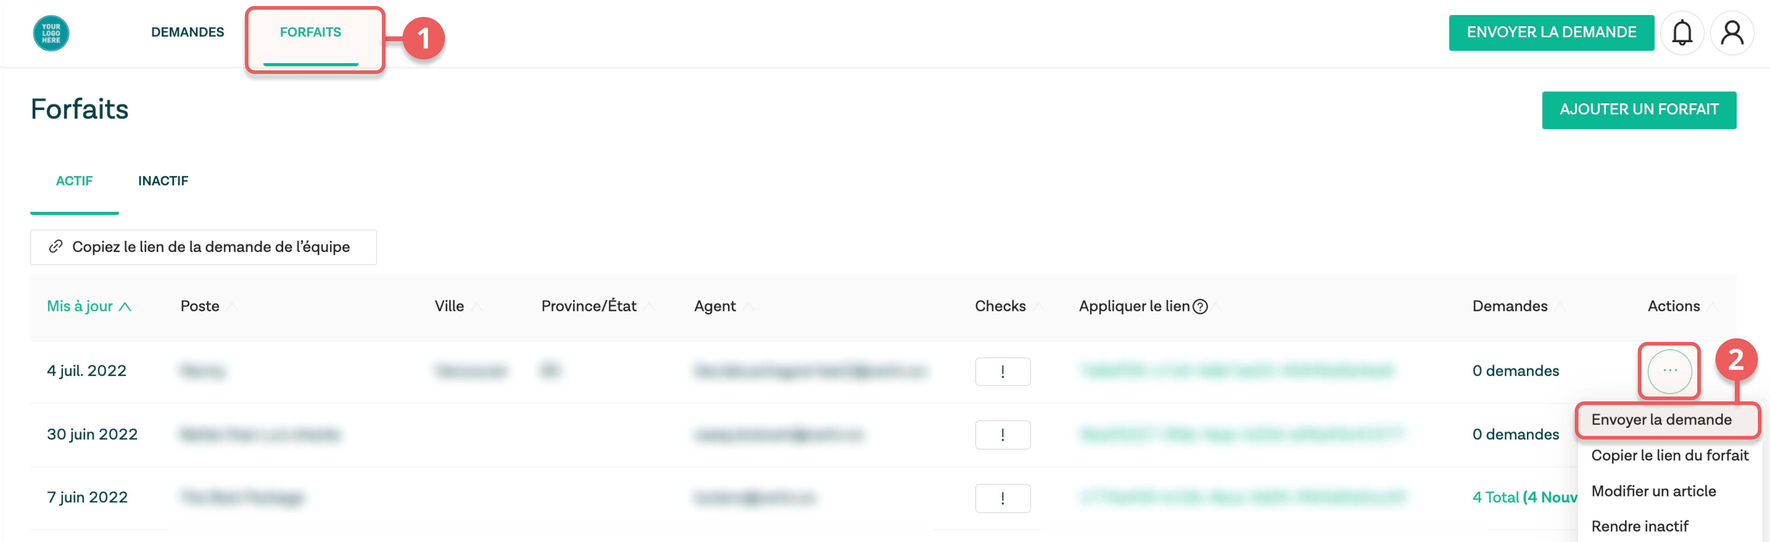Viewport: 1770px width, 542px height.
Task: Open the notifications bell icon
Action: point(1681,32)
